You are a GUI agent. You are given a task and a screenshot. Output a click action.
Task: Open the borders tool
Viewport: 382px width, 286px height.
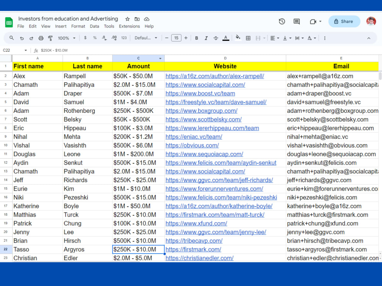pos(248,38)
